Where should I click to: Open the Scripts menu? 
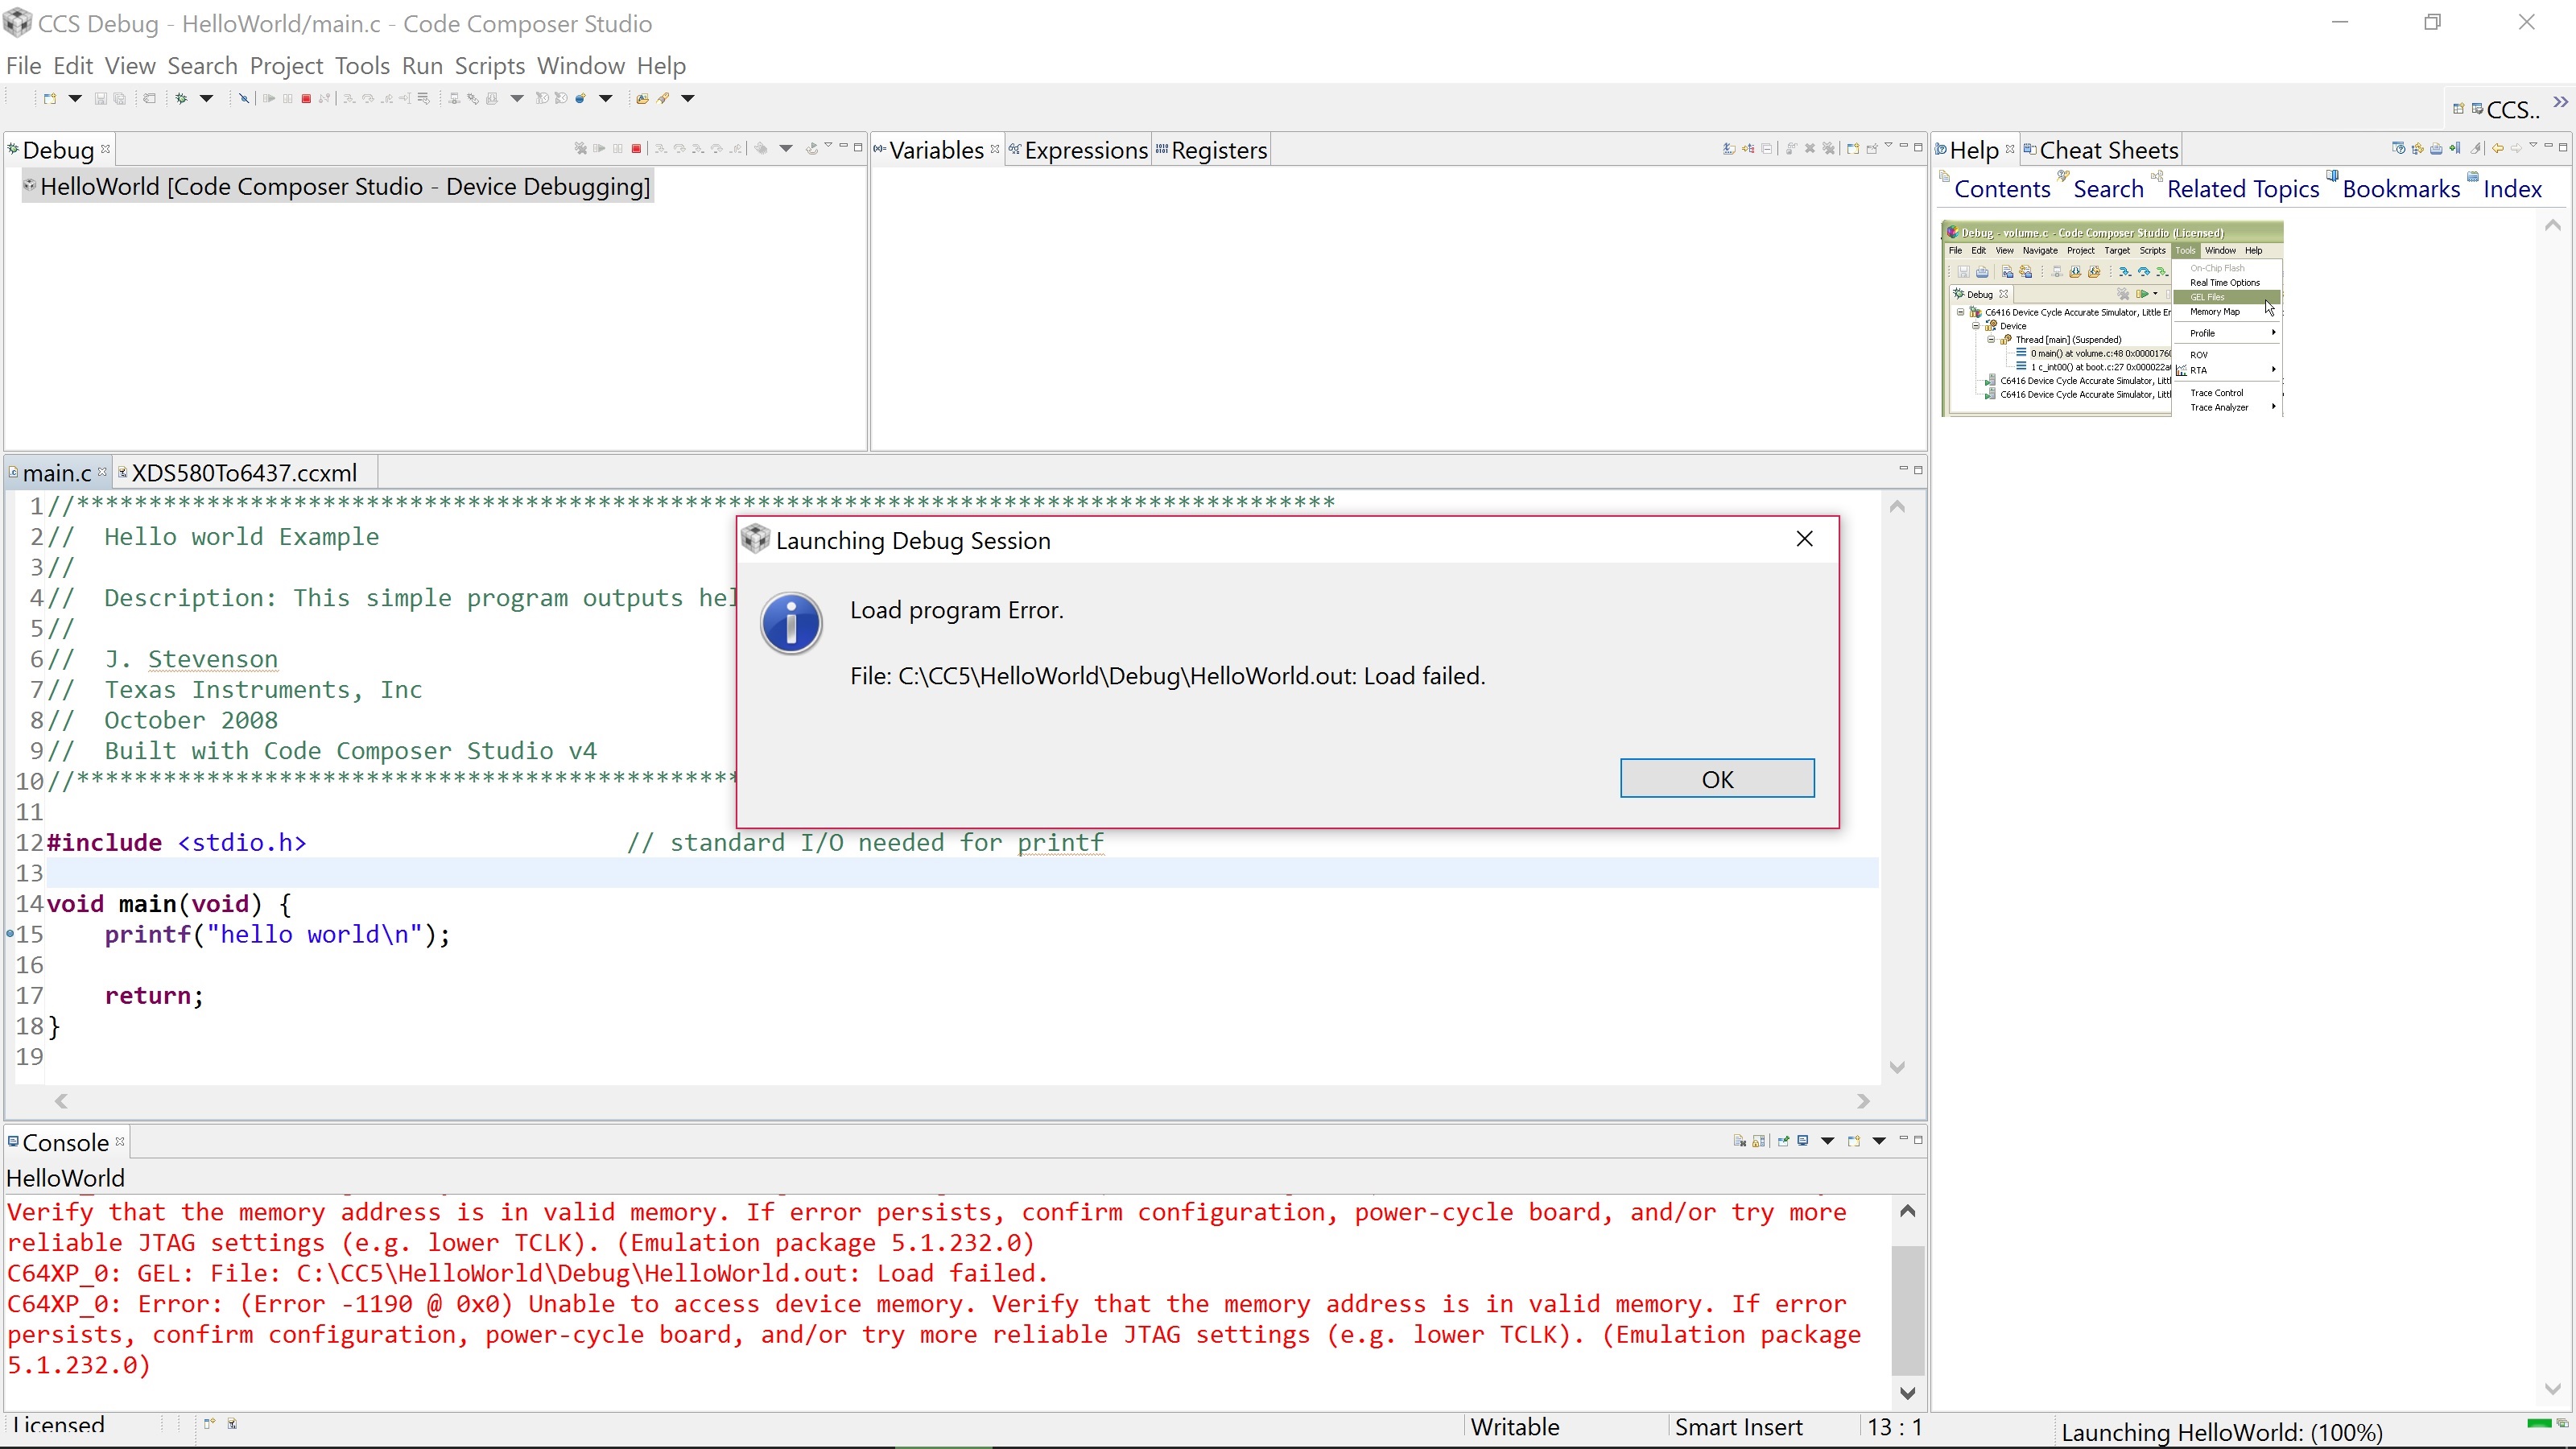490,66
